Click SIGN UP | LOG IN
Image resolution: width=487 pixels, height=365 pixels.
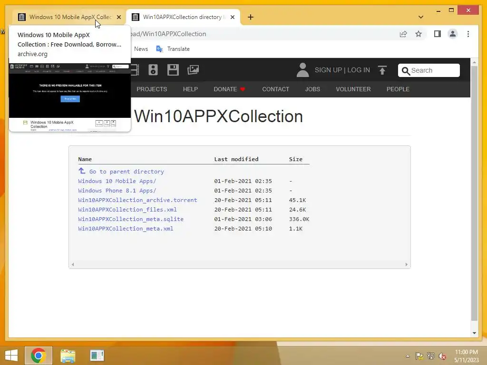342,70
